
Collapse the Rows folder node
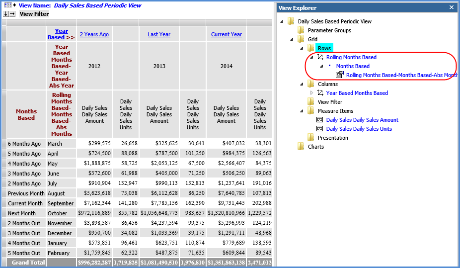click(x=302, y=48)
